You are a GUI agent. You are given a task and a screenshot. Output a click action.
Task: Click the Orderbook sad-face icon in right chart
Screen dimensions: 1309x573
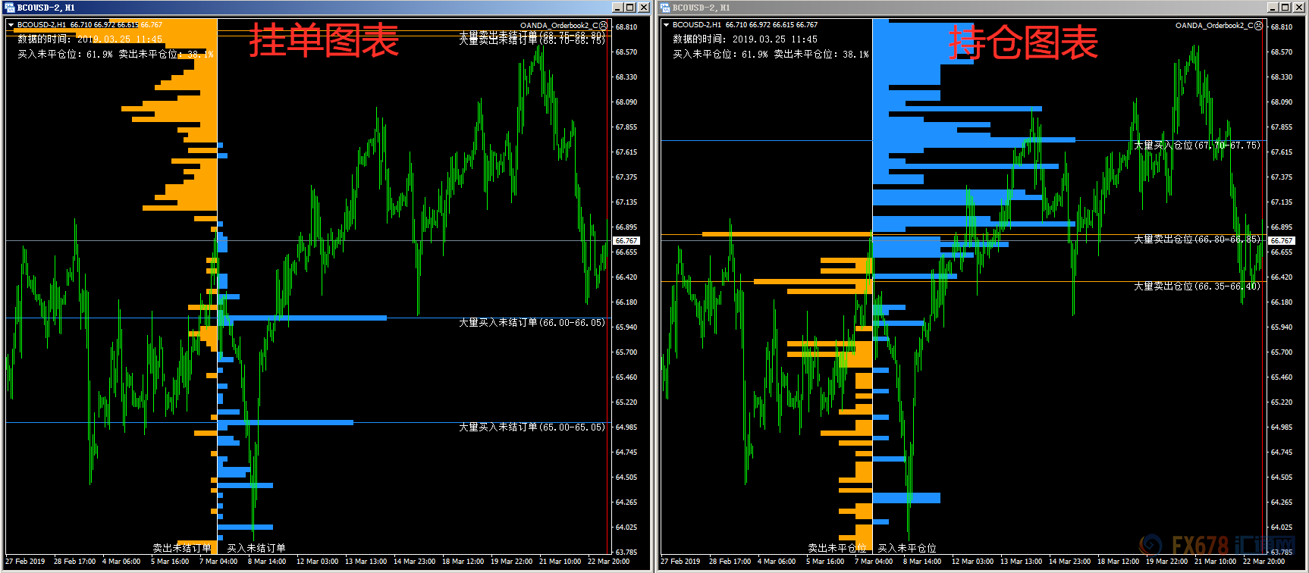[1259, 25]
